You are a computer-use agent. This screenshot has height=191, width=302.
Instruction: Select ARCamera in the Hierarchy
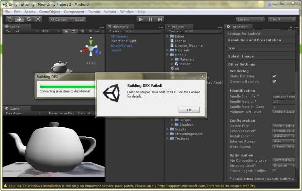click(x=119, y=36)
